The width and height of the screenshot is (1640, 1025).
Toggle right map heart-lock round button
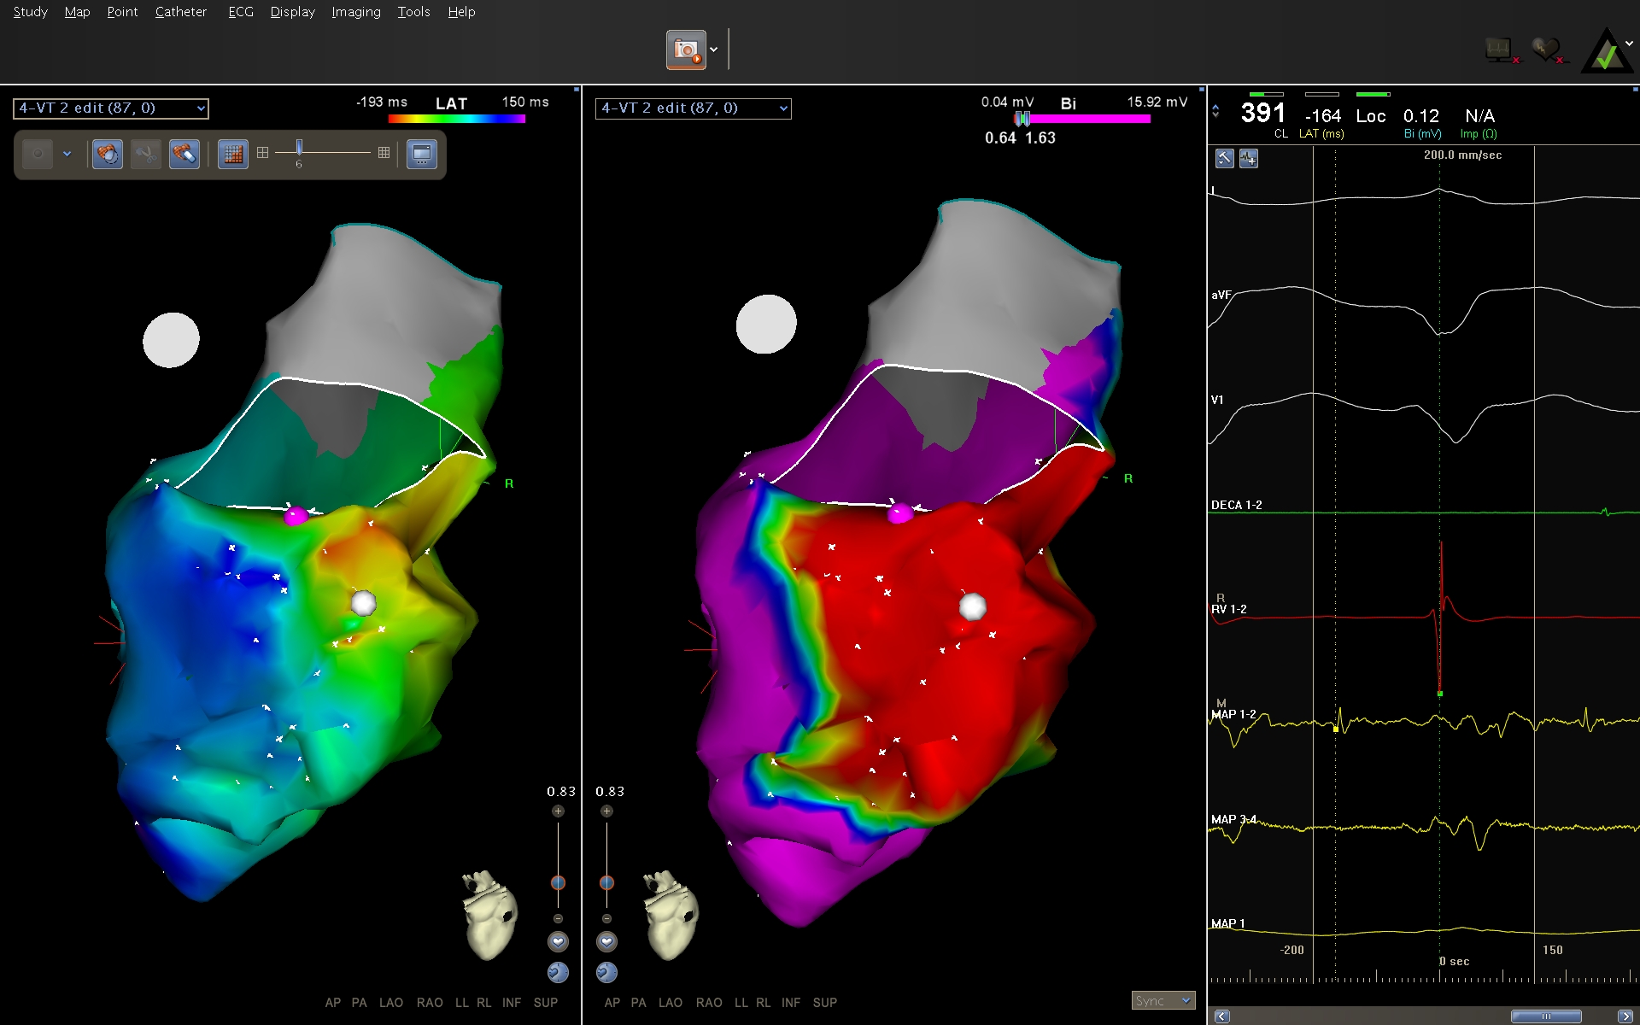tap(606, 941)
